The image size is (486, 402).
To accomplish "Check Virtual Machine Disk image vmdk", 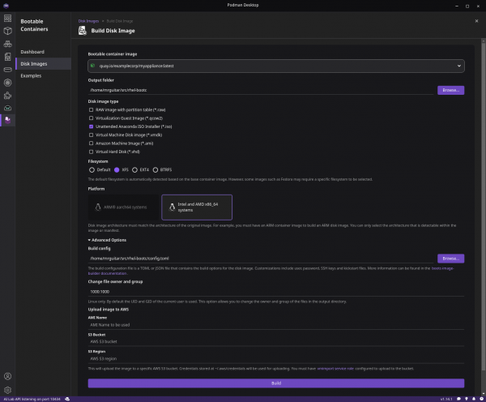I will point(91,135).
